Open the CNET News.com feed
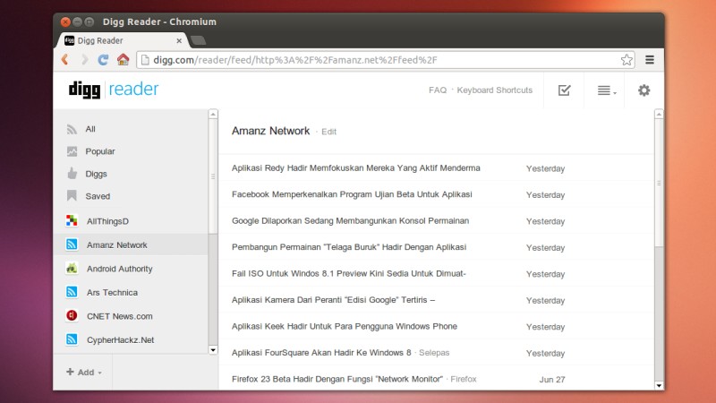Screen dimensions: 716x403 pos(120,316)
